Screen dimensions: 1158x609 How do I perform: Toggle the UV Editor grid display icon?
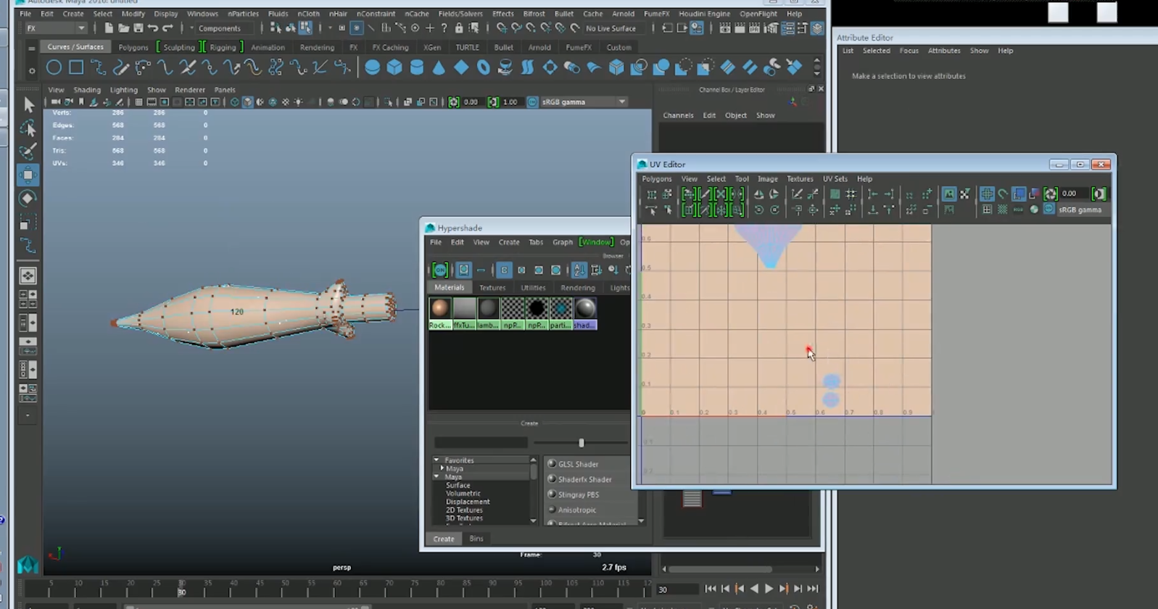tap(987, 194)
